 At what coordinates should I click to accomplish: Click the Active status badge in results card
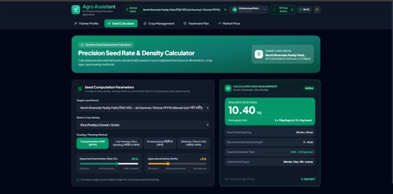(x=309, y=88)
